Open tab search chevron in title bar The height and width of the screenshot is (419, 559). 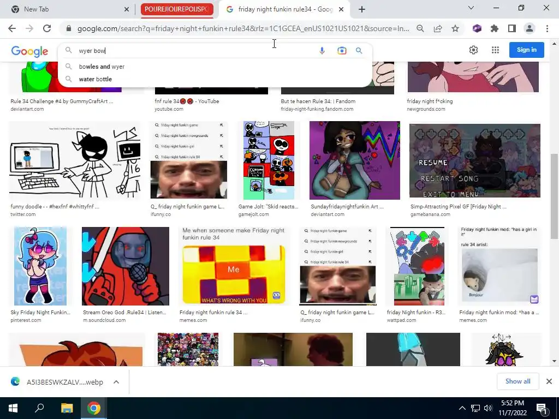point(471,8)
